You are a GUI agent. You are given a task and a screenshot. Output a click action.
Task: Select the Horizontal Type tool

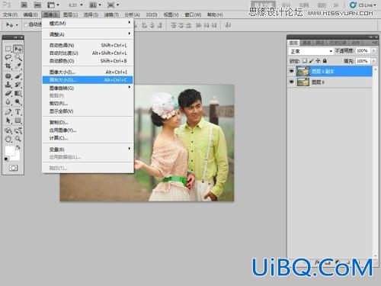click(x=18, y=111)
